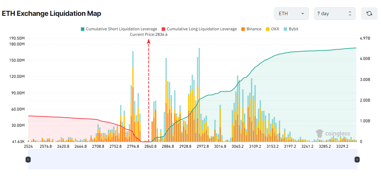The image size is (381, 176).
Task: Click the left range handle pause icon
Action: click(x=28, y=159)
